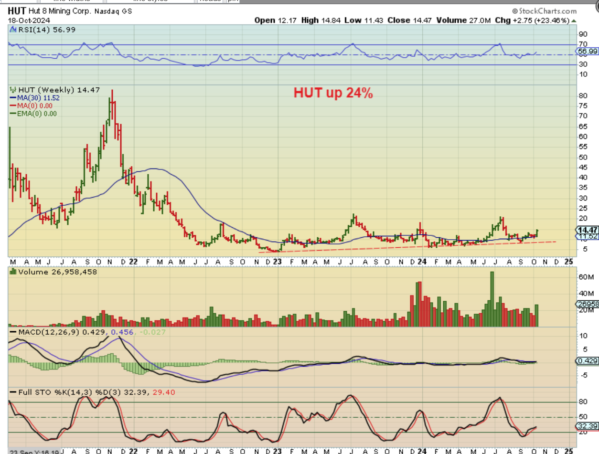Click the Hut 8 Mining Corp. company name

(x=59, y=11)
